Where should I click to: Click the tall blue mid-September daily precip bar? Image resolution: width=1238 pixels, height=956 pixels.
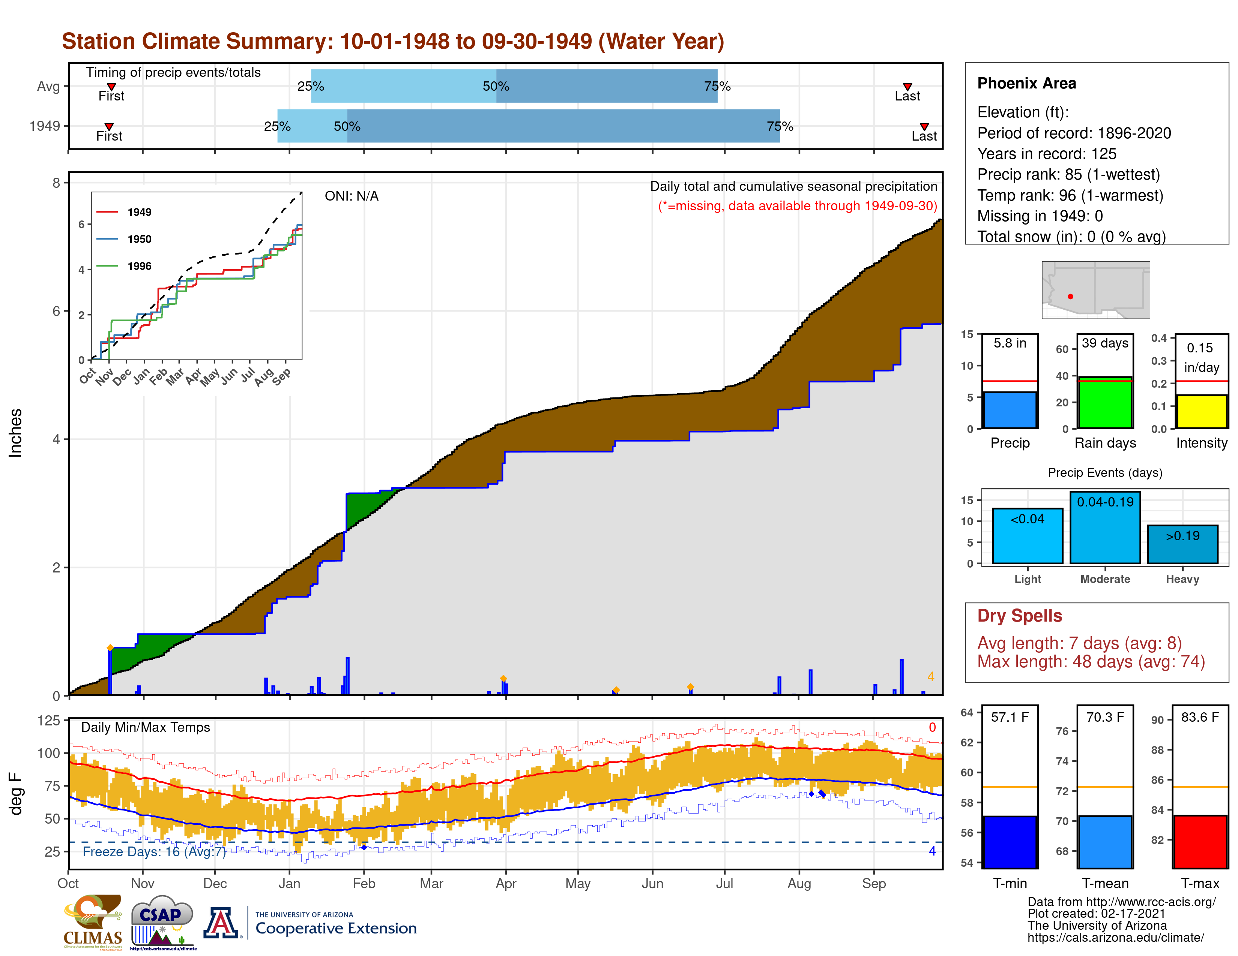902,677
